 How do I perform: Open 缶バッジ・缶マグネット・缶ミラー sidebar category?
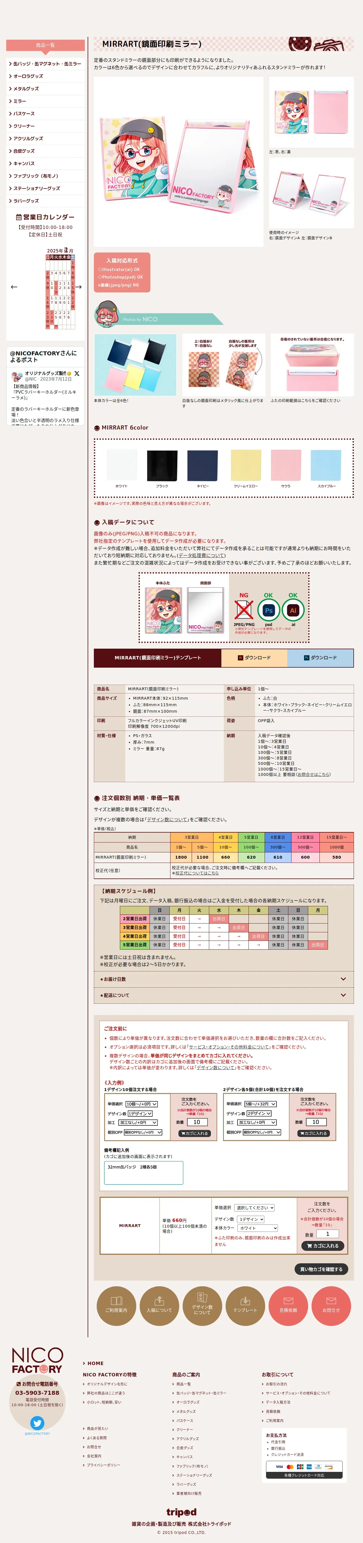46,63
